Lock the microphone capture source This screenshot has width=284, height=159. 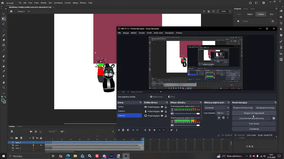(x=166, y=112)
